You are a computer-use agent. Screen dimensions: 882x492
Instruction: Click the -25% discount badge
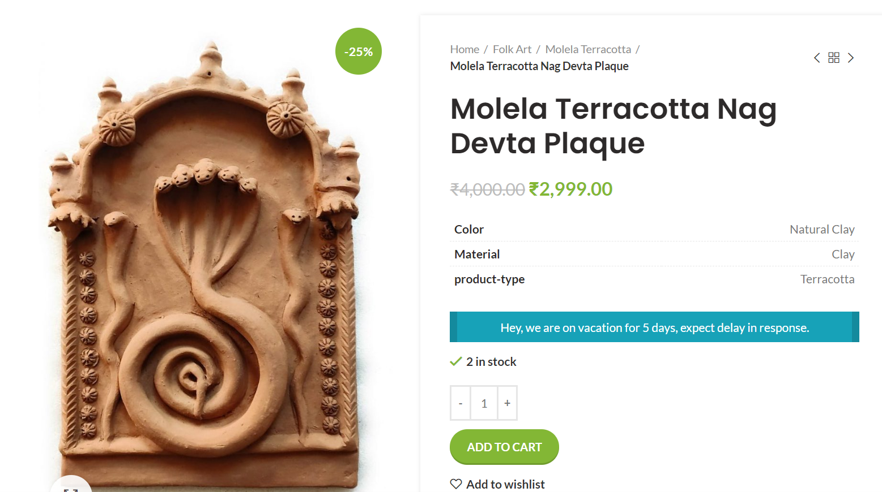[x=359, y=51]
